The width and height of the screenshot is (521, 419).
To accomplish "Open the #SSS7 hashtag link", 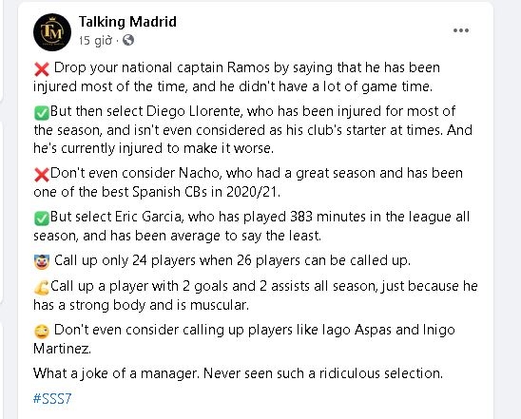I will pos(52,398).
